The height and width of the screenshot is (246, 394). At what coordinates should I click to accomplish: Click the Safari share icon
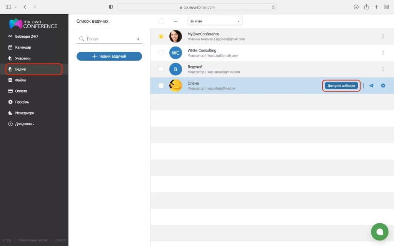[366, 7]
